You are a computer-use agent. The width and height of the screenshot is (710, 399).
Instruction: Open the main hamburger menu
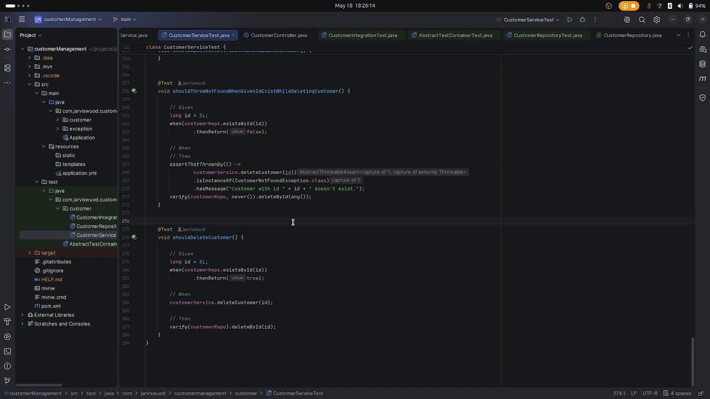tap(22, 19)
